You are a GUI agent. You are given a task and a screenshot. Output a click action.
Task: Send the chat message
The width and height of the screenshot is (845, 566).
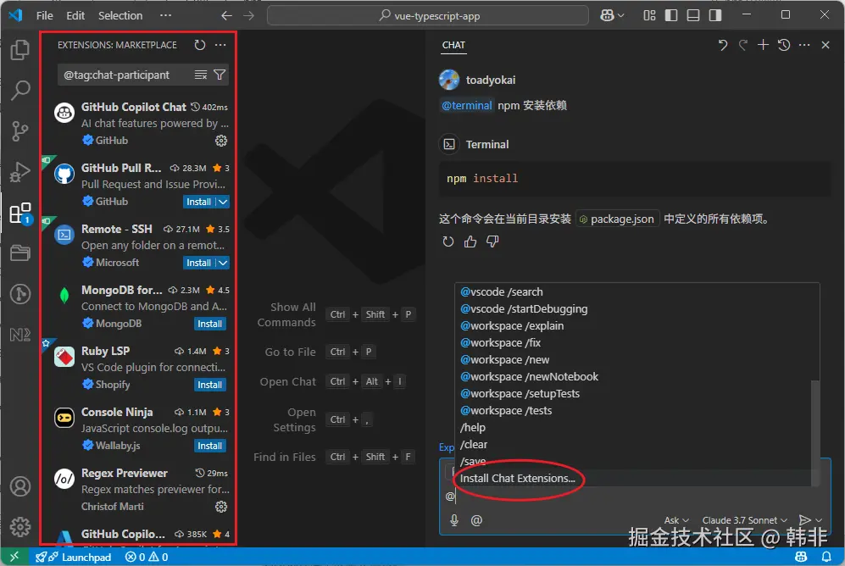pyautogui.click(x=804, y=520)
